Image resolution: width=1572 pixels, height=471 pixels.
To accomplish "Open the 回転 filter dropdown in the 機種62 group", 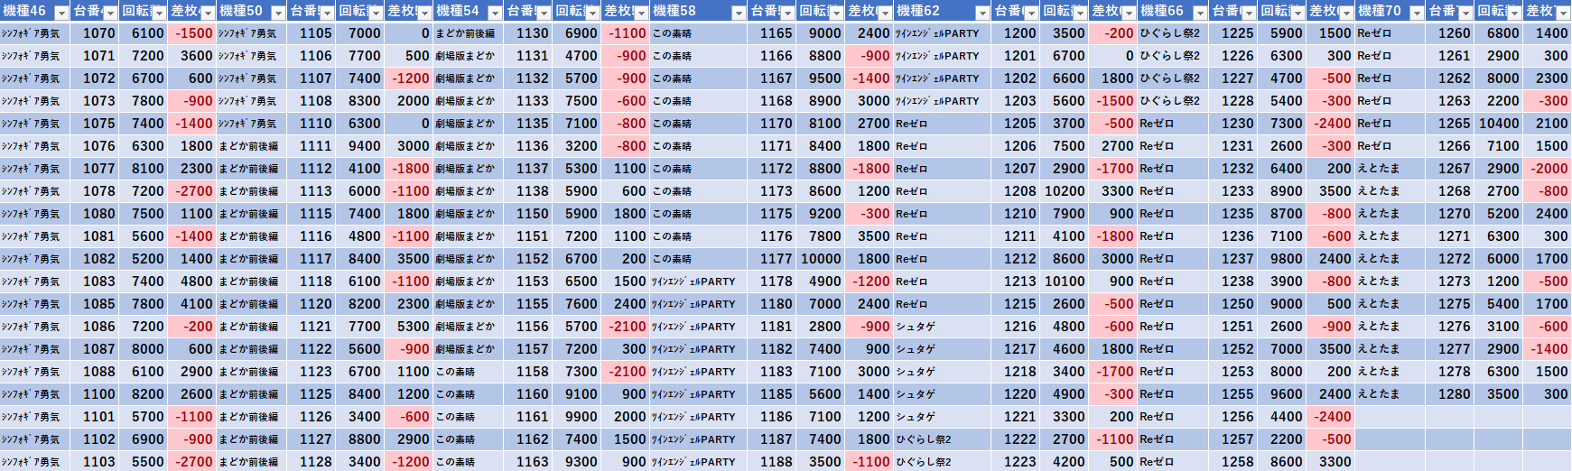I will tap(1080, 13).
